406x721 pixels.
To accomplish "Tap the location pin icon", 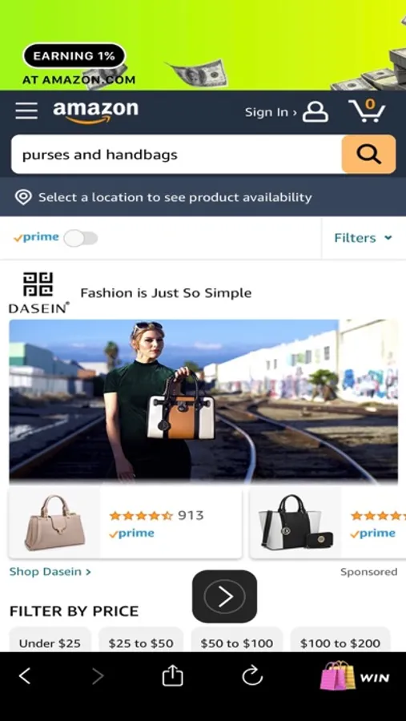I will (23, 197).
